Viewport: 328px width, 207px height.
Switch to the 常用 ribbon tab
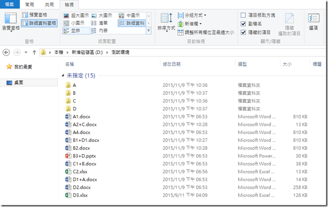pyautogui.click(x=29, y=4)
